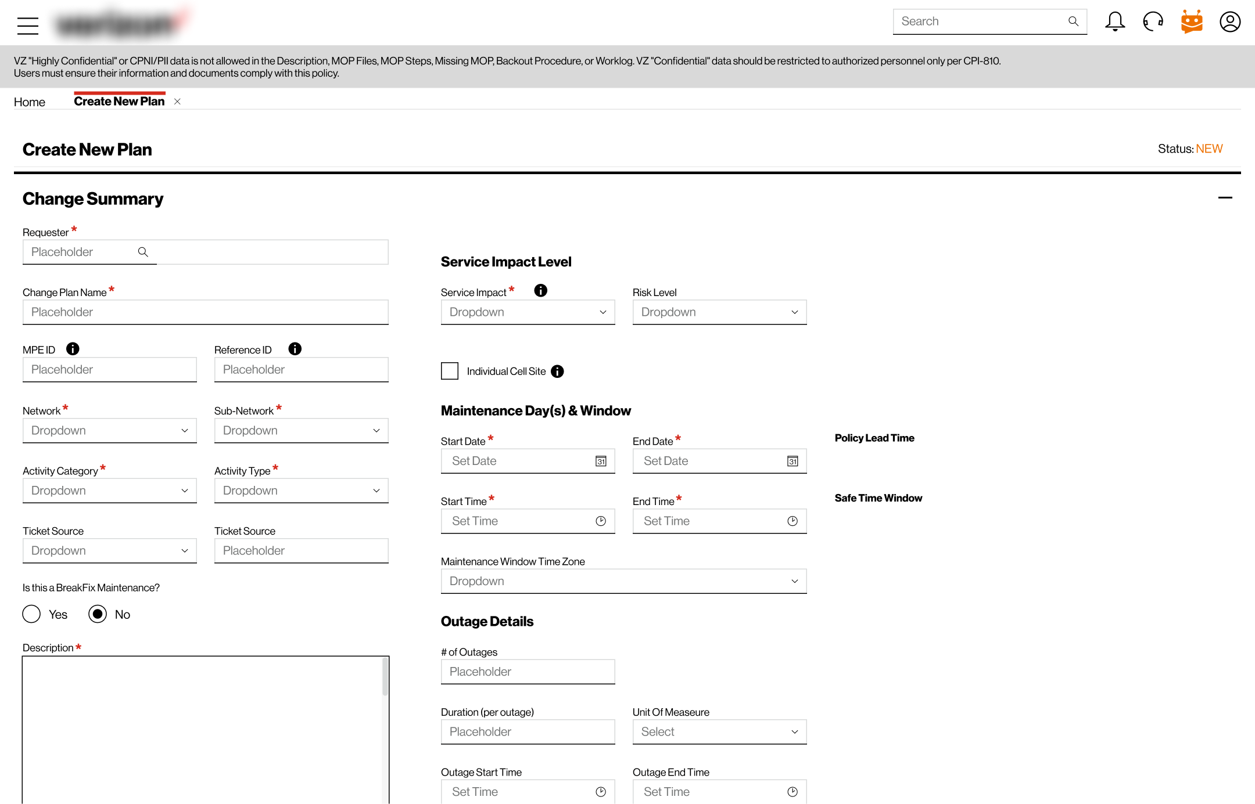Viewport: 1255px width, 804px height.
Task: Open the user profile icon
Action: click(x=1230, y=22)
